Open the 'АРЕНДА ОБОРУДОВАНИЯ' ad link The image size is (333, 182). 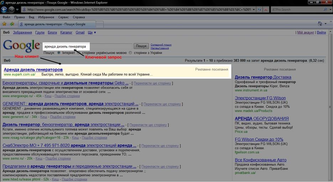[262, 118]
